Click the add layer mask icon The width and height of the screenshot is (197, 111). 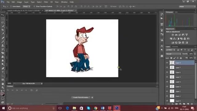point(176,104)
